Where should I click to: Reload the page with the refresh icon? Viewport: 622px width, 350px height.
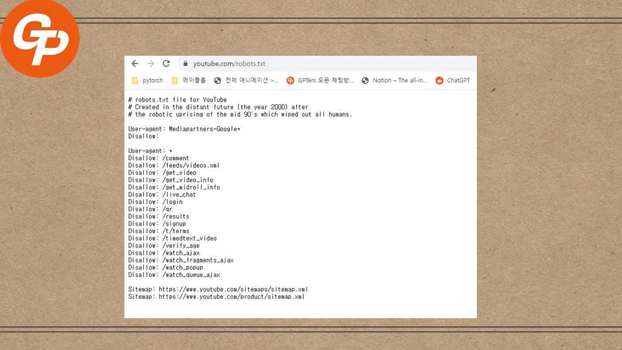click(166, 64)
